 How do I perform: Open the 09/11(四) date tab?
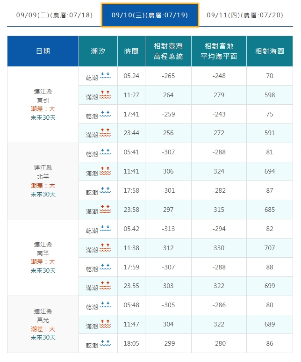[x=245, y=15]
